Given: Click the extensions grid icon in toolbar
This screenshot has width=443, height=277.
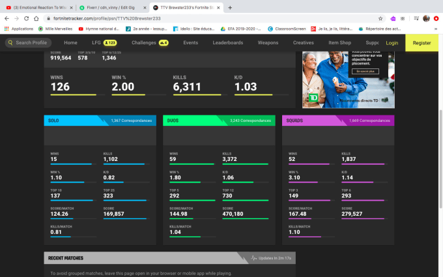Looking at the screenshot, I should (x=403, y=18).
